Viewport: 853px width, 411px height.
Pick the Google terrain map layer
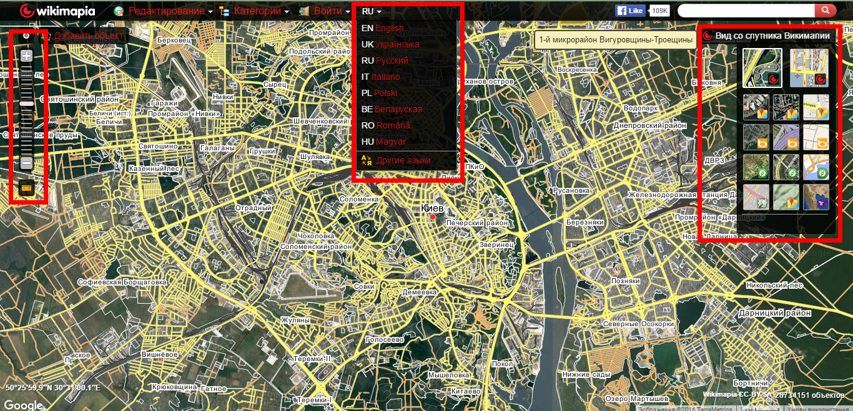pyautogui.click(x=786, y=196)
